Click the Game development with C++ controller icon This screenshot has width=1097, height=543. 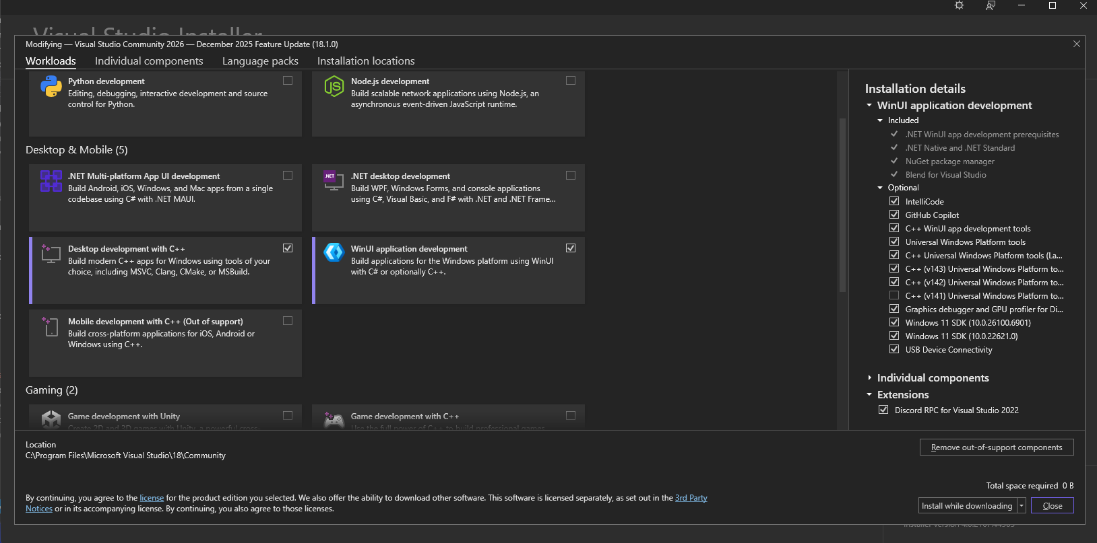coord(334,421)
